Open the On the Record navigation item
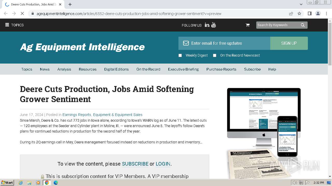 pyautogui.click(x=148, y=69)
